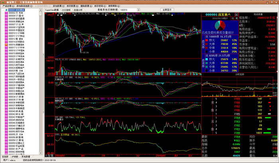Select stock 000021 长城开发 in list

coord(16,59)
